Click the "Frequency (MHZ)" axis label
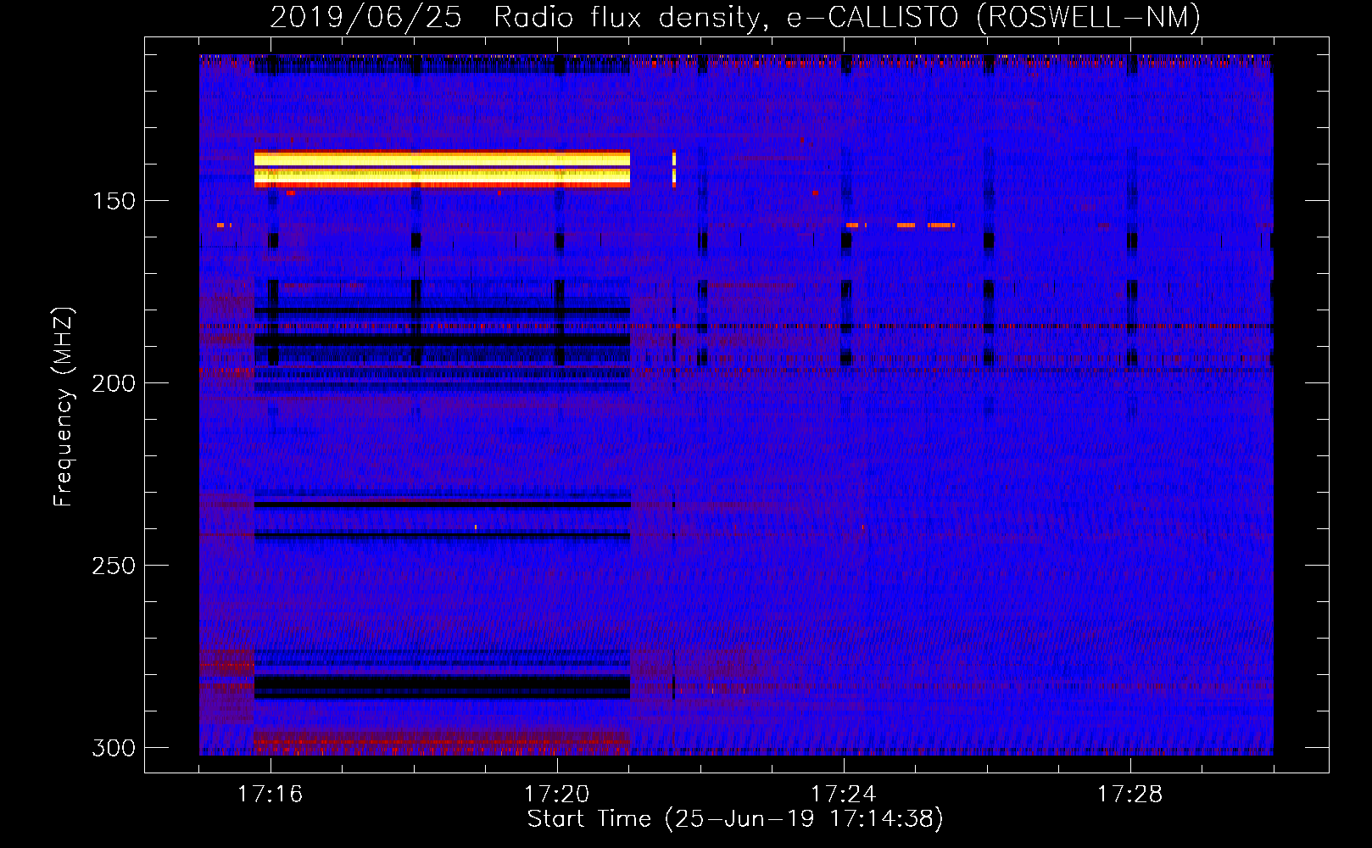 click(x=64, y=407)
